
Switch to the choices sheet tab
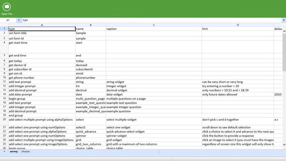[x=25, y=152]
